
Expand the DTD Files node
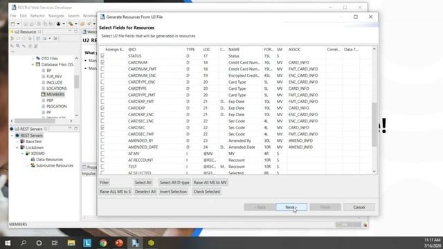point(33,58)
